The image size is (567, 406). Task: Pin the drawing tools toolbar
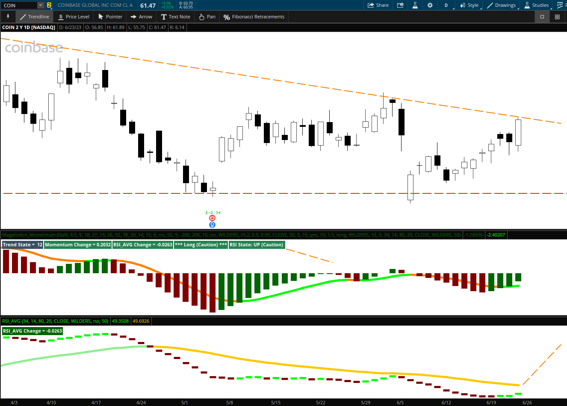(x=8, y=17)
